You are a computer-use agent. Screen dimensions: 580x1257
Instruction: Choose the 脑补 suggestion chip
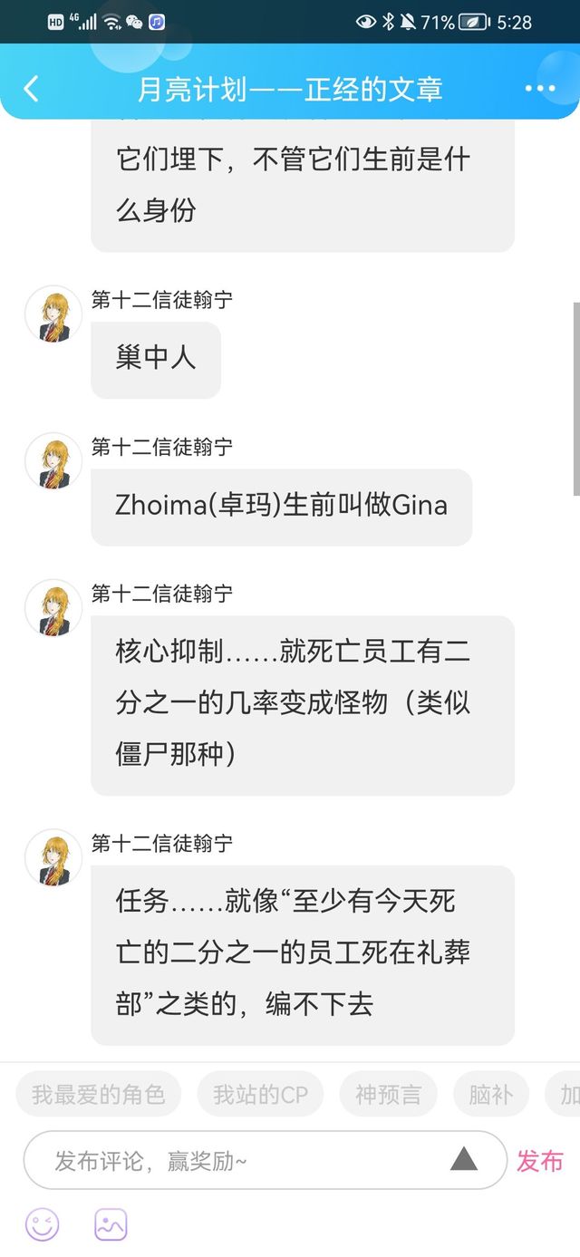[490, 1094]
